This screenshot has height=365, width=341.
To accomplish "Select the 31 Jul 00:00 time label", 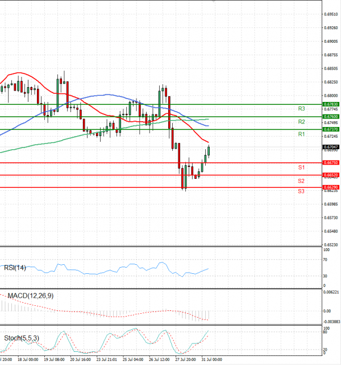I will coord(211,360).
